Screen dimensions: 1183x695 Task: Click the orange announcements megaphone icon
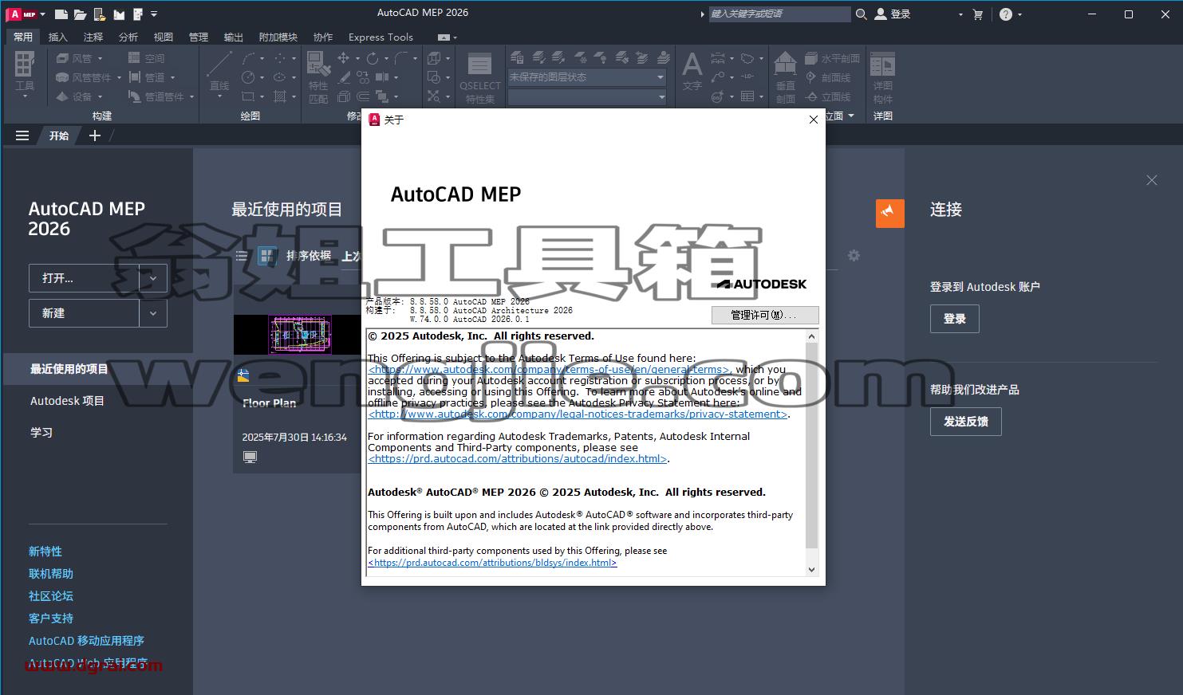pyautogui.click(x=889, y=213)
